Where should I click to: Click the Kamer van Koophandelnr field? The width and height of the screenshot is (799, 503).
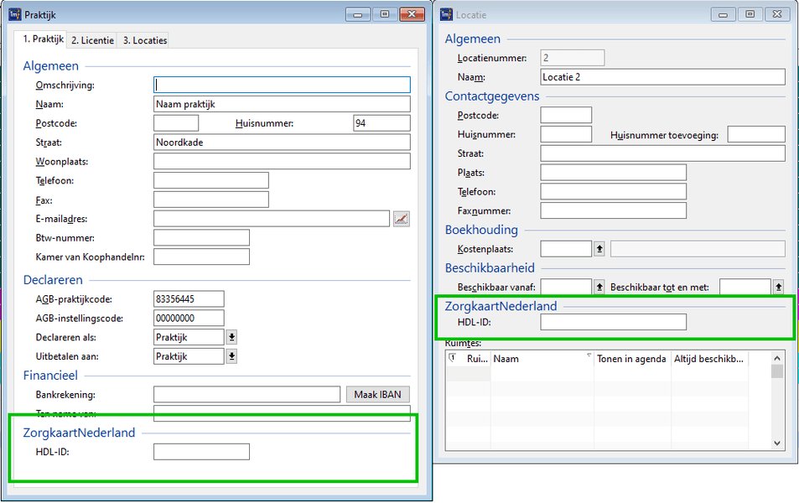pyautogui.click(x=201, y=257)
